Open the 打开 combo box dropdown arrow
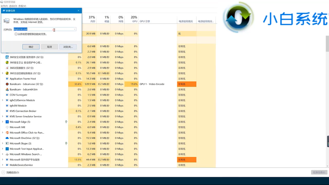The width and height of the screenshot is (329, 185). (x=74, y=29)
